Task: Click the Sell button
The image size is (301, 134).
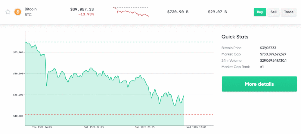Action: pos(273,12)
